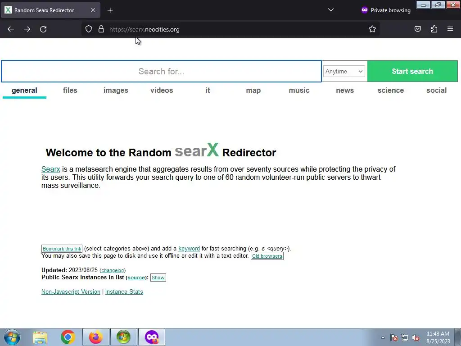Open tracking protection shield icon
This screenshot has width=461, height=346.
pyautogui.click(x=89, y=29)
